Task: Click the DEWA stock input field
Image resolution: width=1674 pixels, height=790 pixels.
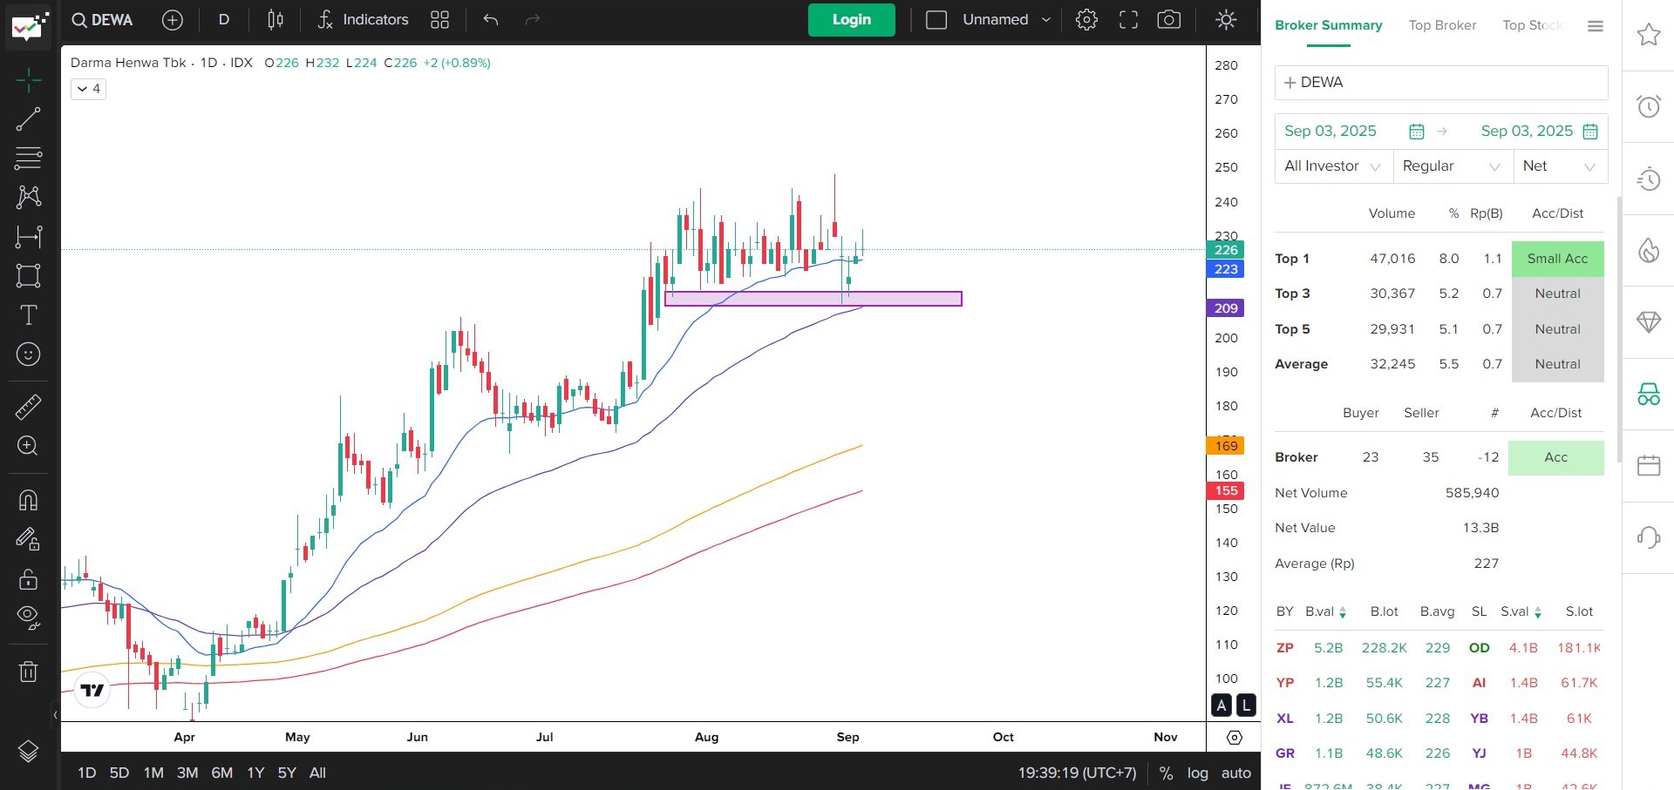Action: click(x=1440, y=83)
